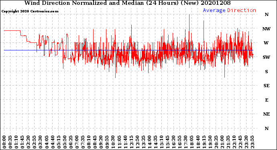
Task: Click the 'S' direction axis label
Action: click(x=267, y=72)
